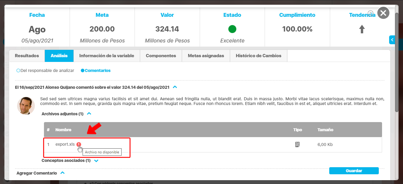
Task: Click the green Excelente status indicator
Action: coord(232,29)
